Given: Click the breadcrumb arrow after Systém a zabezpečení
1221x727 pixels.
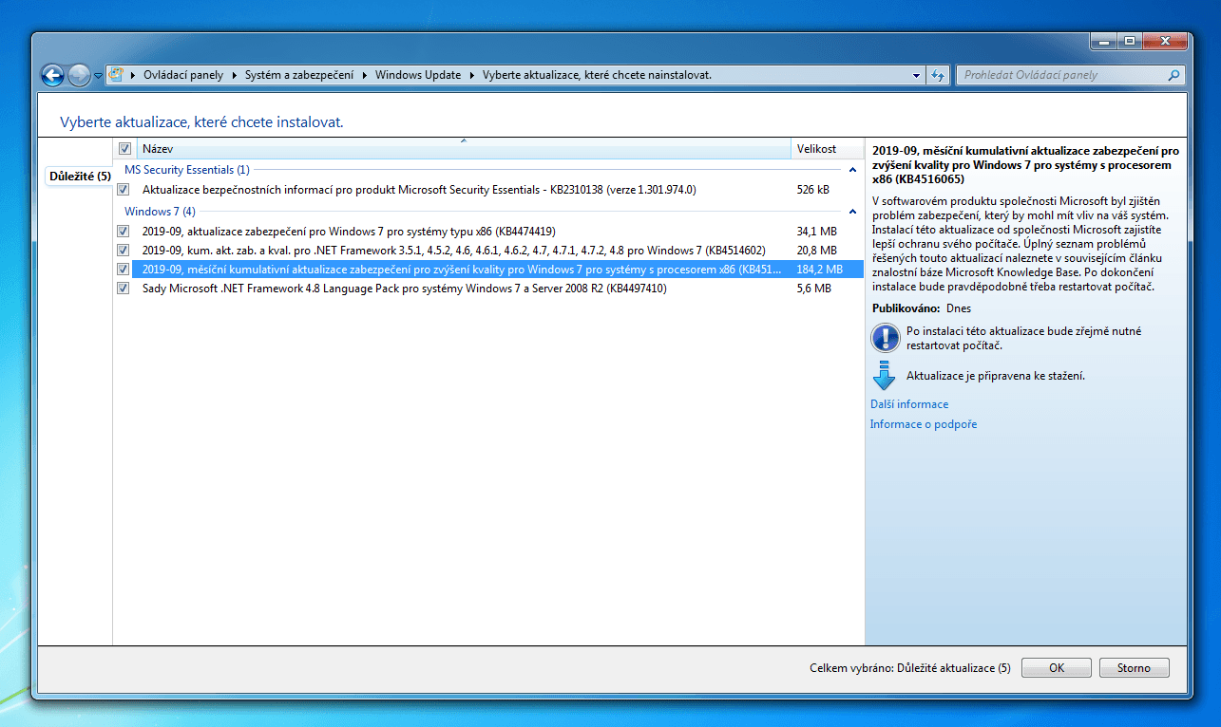Looking at the screenshot, I should 365,75.
